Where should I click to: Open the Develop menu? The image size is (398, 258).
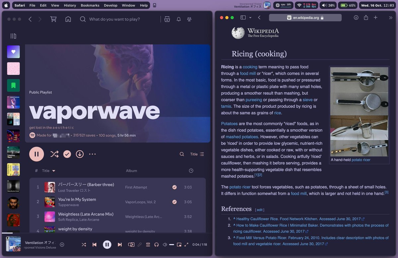coord(110,5)
